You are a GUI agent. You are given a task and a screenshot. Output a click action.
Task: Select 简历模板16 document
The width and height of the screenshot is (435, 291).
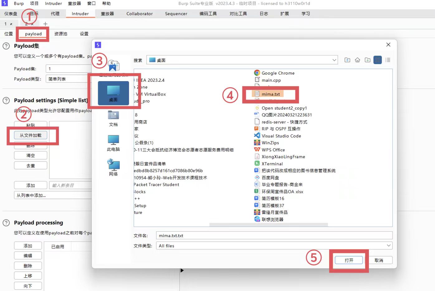point(269,198)
